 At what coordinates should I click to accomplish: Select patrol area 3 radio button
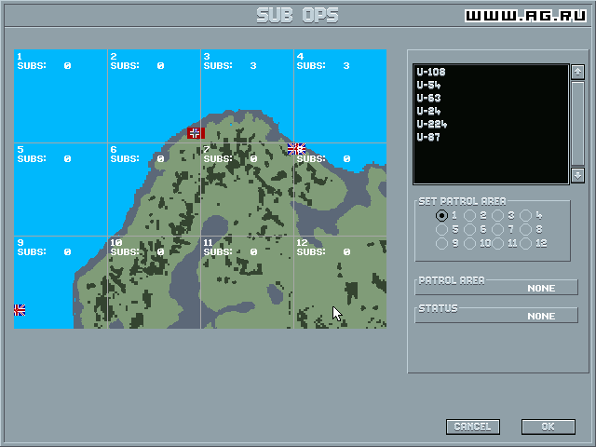pos(497,215)
